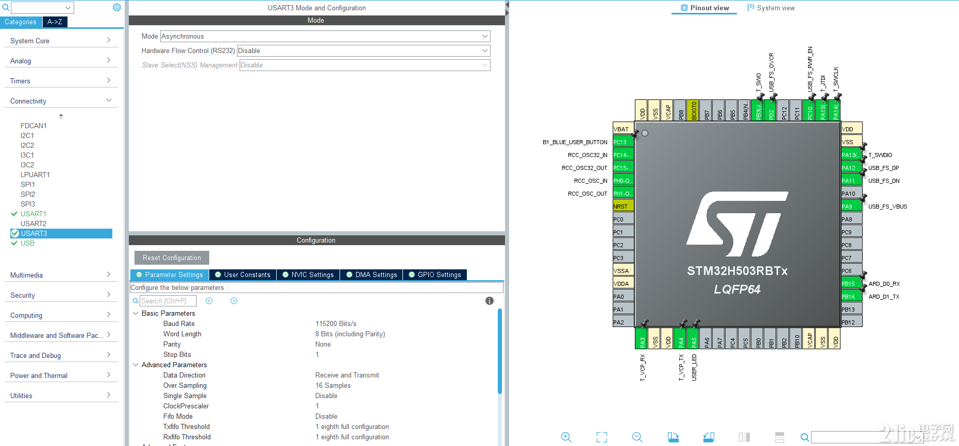Viewport: 959px width, 446px height.
Task: Select pin PA5 on the chip
Action: coord(693,339)
